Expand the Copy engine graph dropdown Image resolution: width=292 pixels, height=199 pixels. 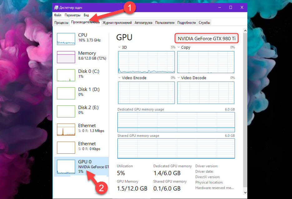(x=179, y=47)
